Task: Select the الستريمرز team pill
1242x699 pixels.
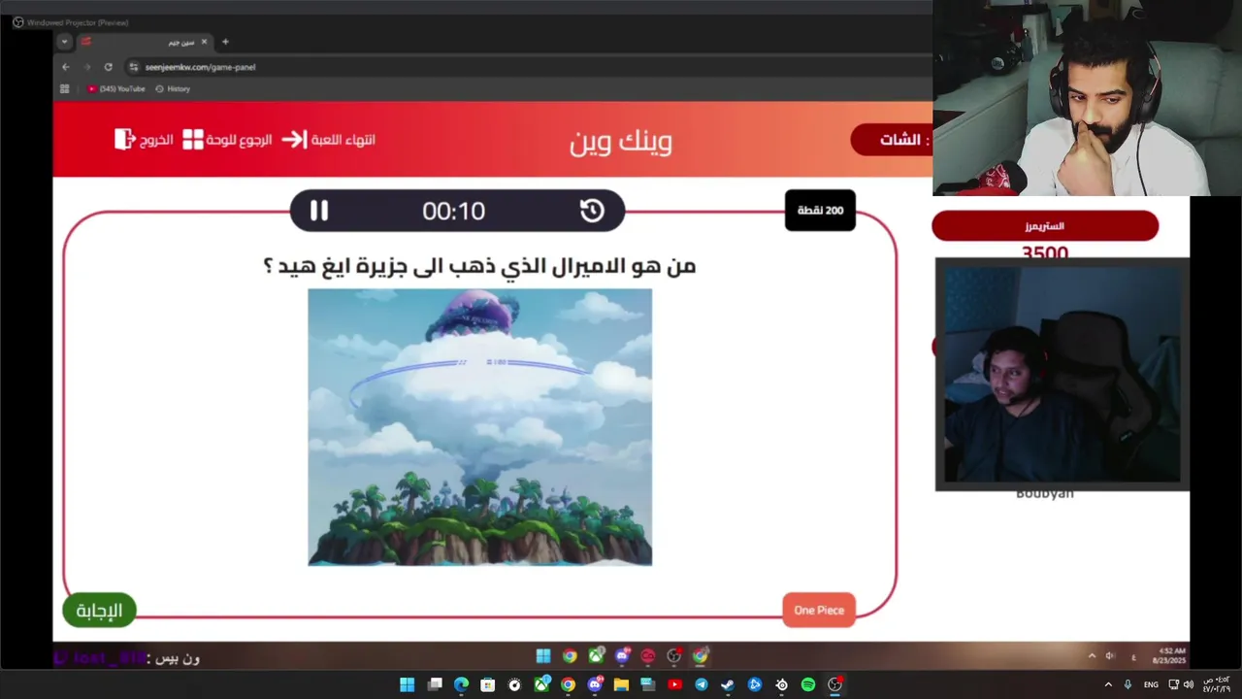Action: tap(1045, 226)
